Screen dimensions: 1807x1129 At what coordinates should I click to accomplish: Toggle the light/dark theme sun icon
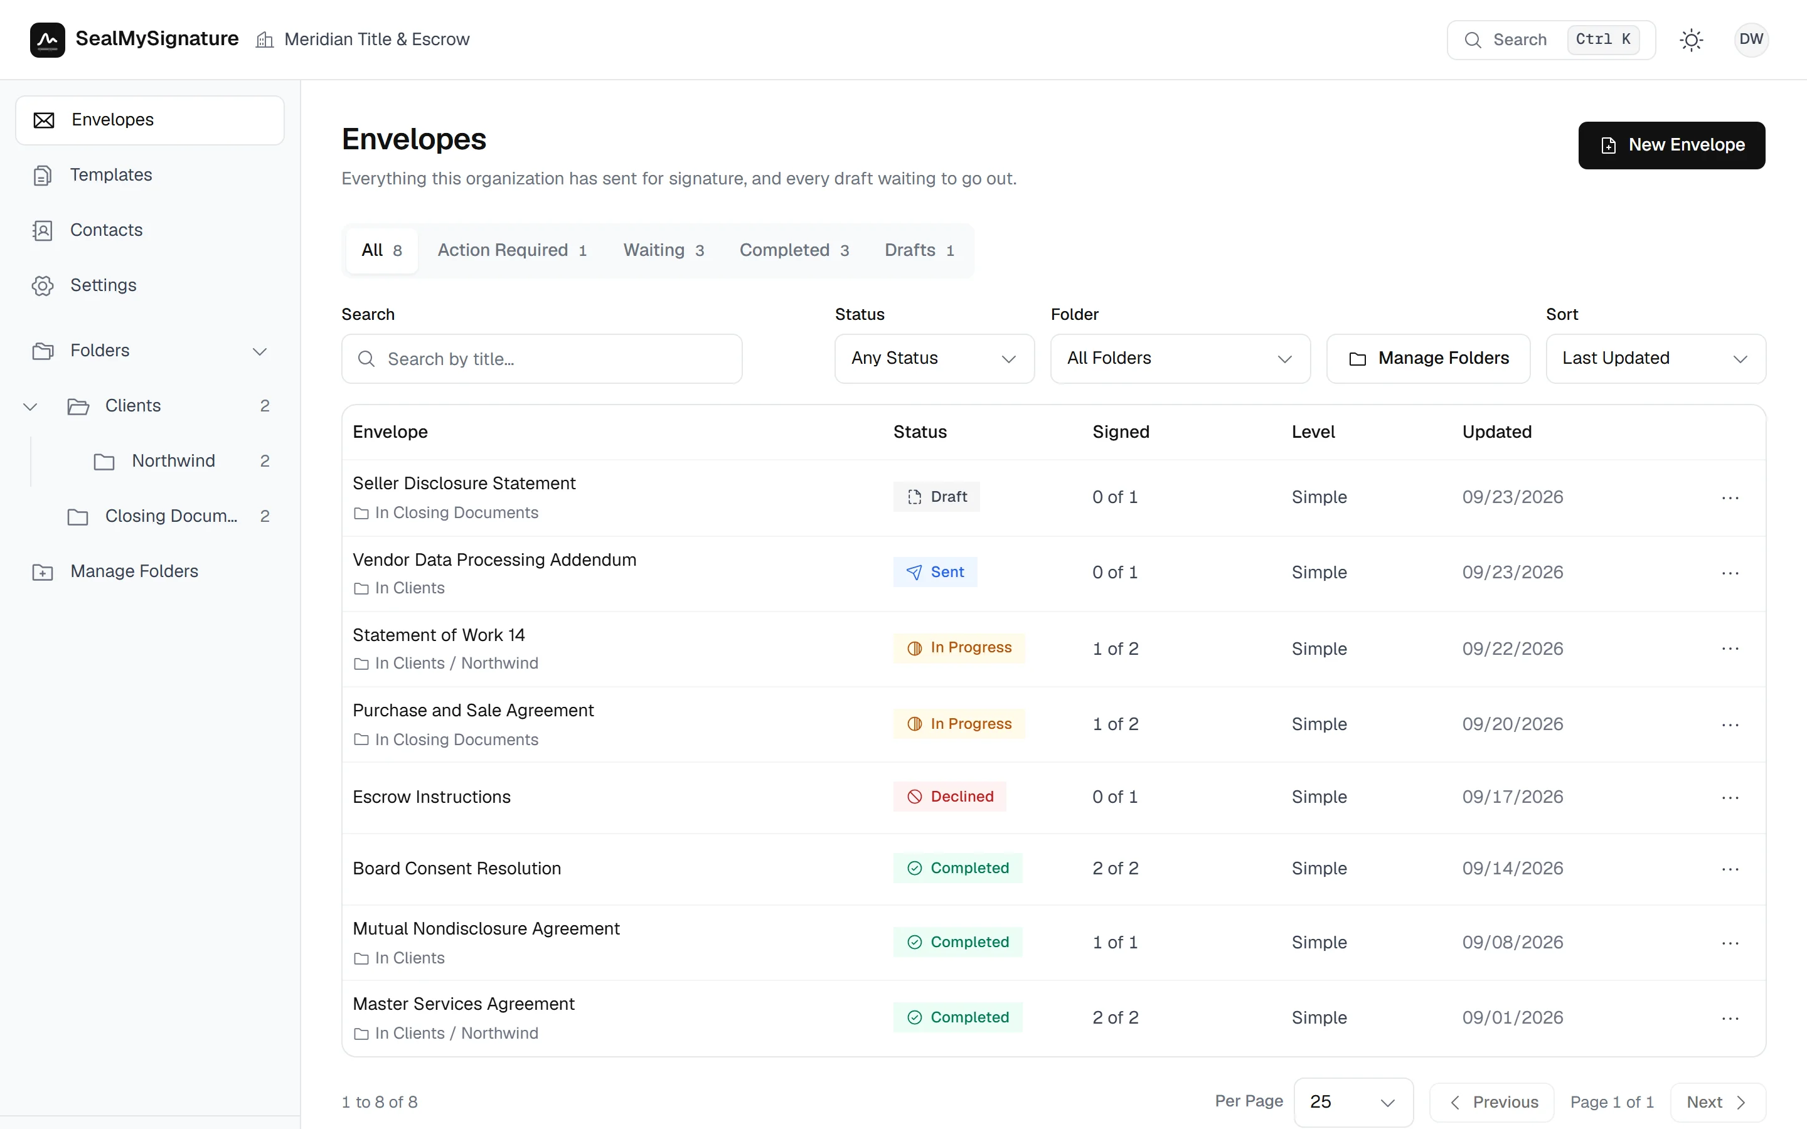click(1692, 40)
